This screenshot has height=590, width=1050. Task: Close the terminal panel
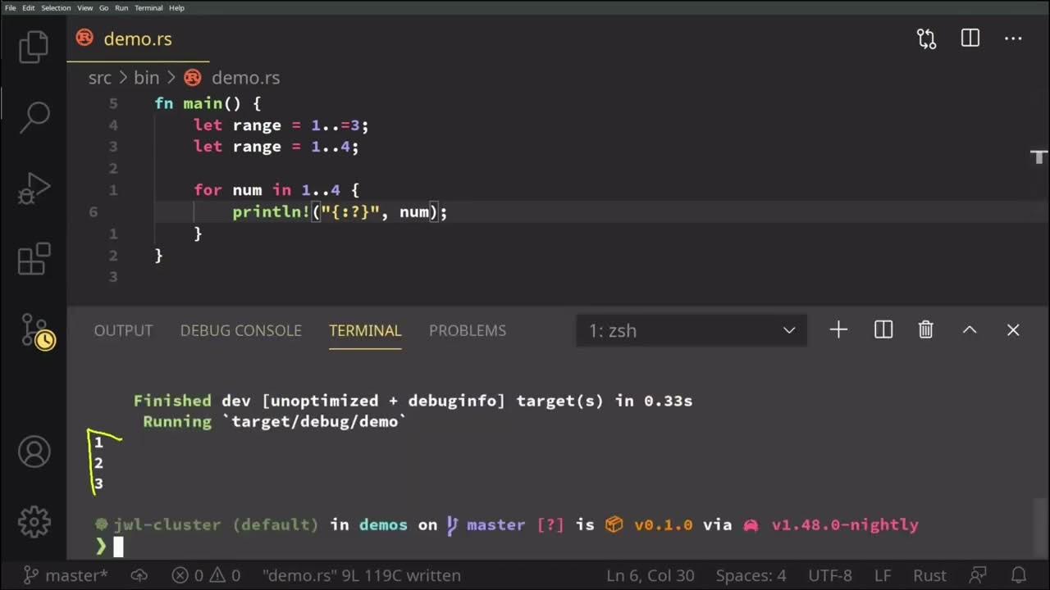coord(1013,330)
